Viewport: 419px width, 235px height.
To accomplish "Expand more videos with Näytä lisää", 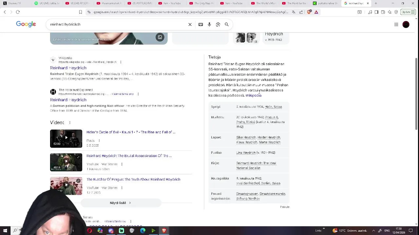I will pyautogui.click(x=121, y=203).
